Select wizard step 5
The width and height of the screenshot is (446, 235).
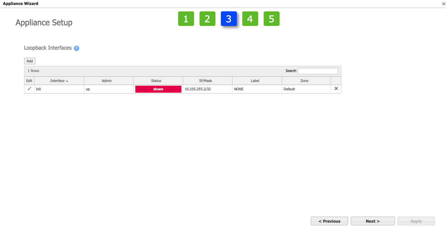(x=271, y=19)
